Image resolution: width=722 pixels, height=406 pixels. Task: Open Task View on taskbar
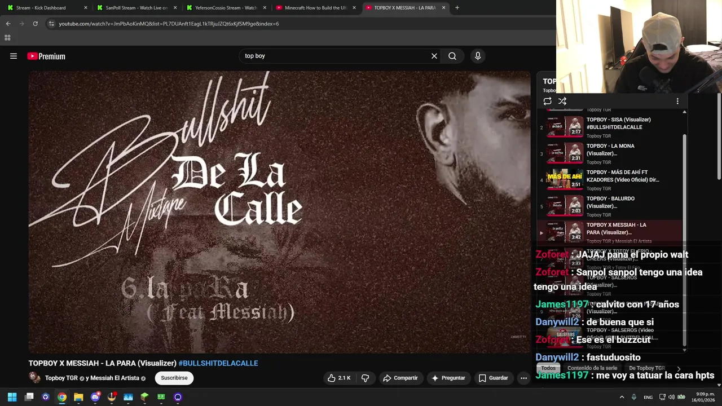point(29,397)
